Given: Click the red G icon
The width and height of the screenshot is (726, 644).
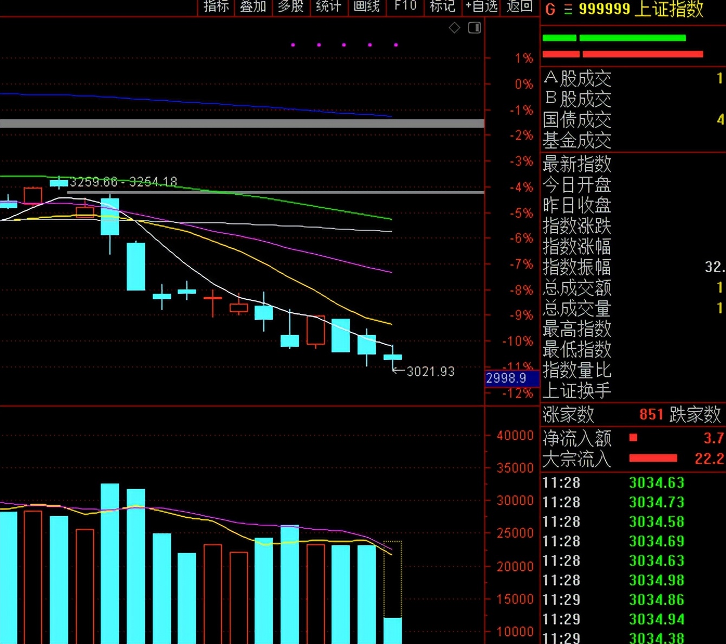Looking at the screenshot, I should point(550,9).
